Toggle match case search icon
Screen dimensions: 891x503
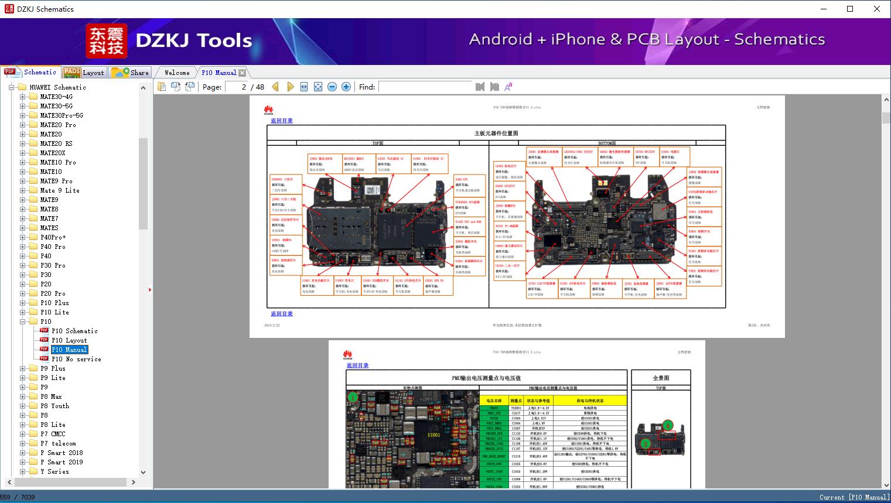click(x=508, y=87)
